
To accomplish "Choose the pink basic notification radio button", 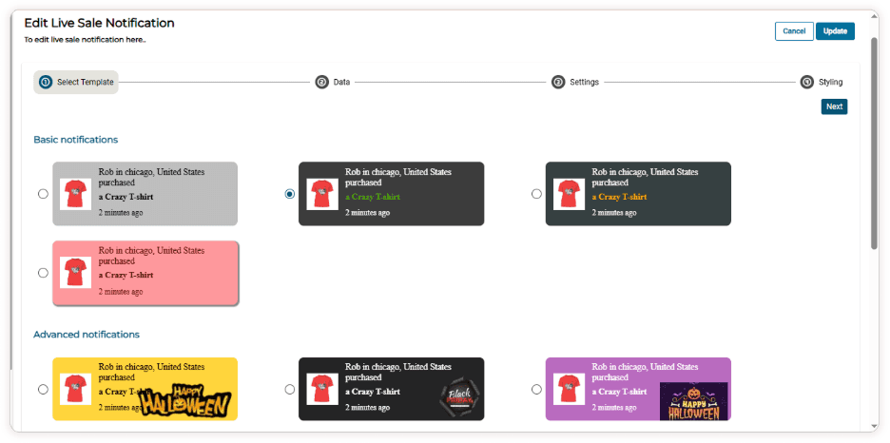I will [x=43, y=273].
